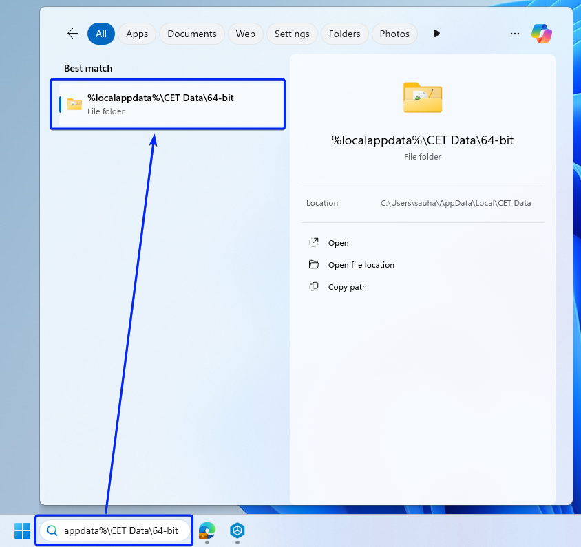Click the large folder preview icon
The image size is (581, 547).
point(423,98)
